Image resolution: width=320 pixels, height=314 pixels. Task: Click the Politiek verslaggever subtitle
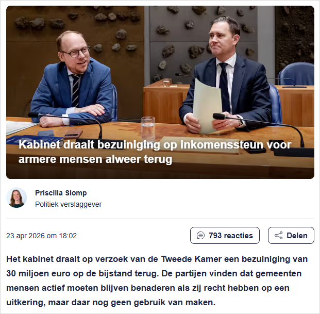[68, 204]
